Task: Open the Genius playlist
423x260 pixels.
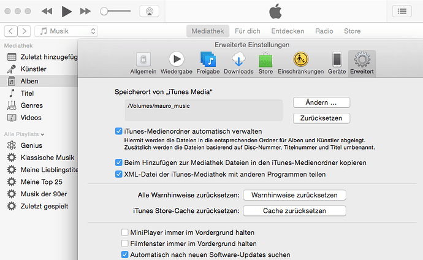Action: point(39,145)
